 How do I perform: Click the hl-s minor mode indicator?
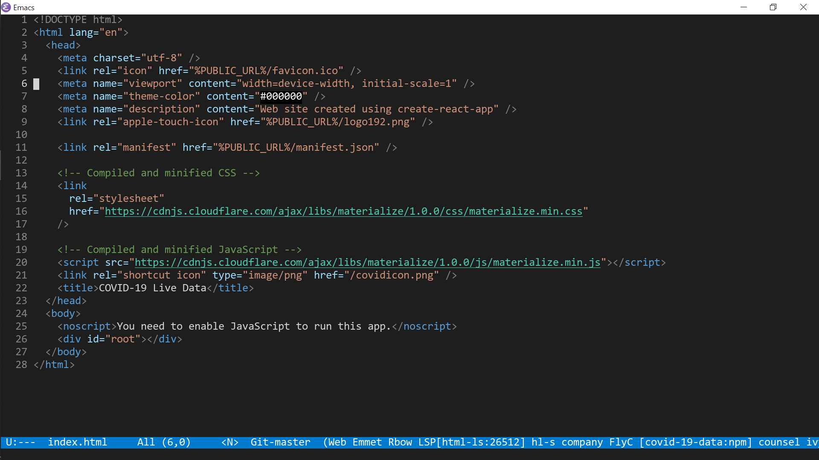543,442
